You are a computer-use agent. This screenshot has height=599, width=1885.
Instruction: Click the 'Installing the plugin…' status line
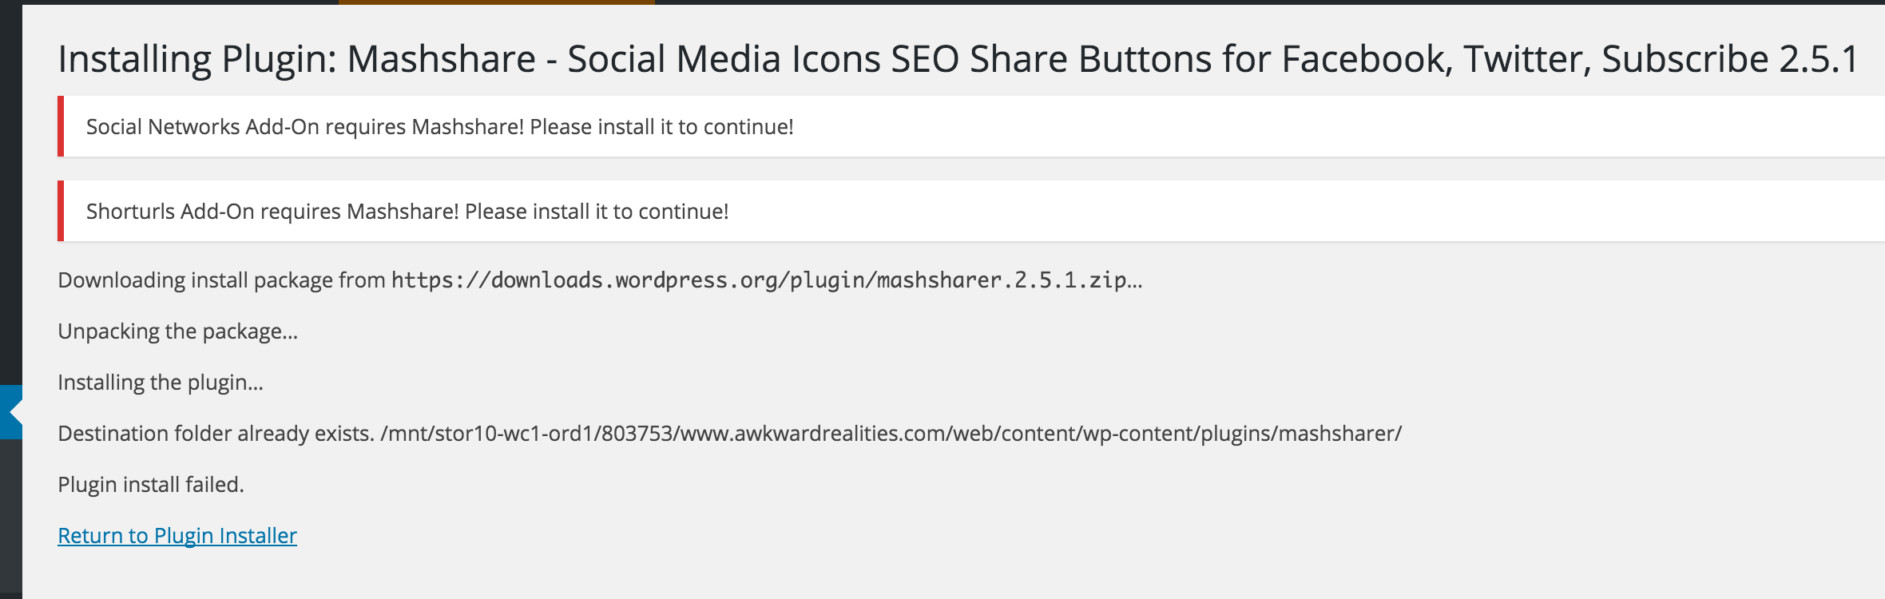coord(160,383)
